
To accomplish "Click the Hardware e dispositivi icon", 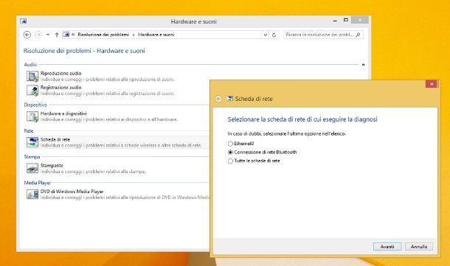I will tap(32, 116).
